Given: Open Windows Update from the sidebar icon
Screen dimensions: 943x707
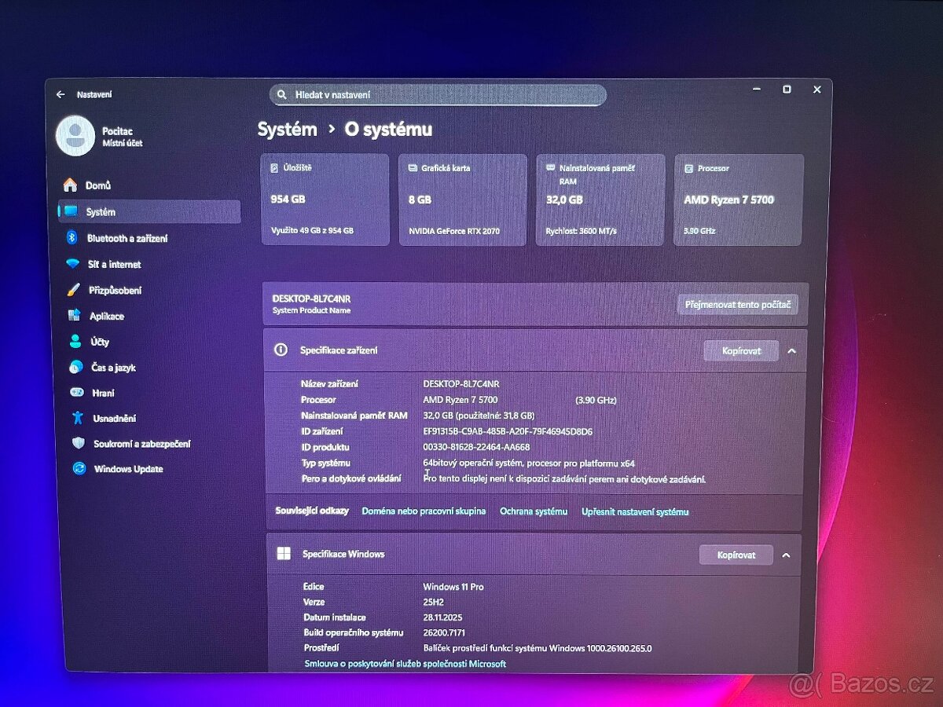Looking at the screenshot, I should (79, 469).
